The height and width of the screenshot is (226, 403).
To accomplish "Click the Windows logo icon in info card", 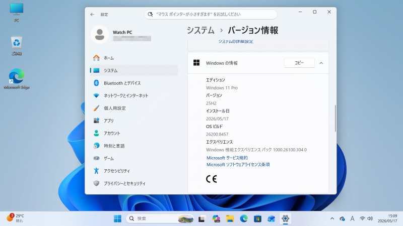I will tap(196, 63).
